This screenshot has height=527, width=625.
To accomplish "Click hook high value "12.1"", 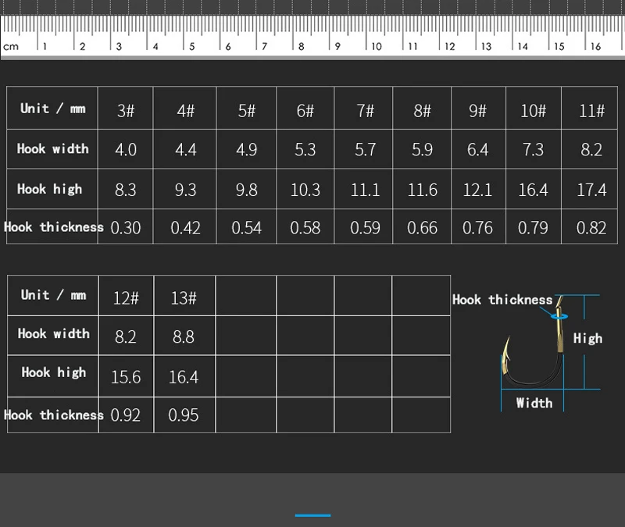I will coord(477,190).
